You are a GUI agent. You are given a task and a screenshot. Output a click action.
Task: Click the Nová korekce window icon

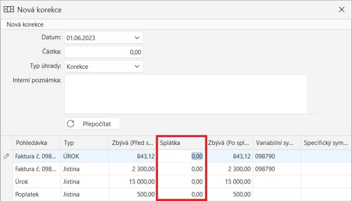click(x=9, y=9)
